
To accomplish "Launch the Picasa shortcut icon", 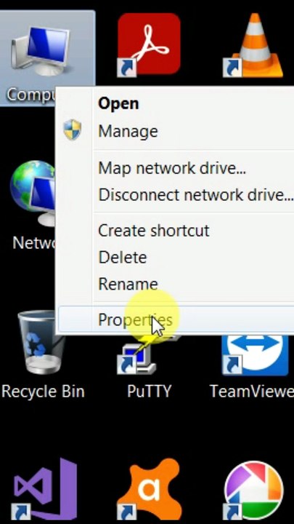I will coord(253,492).
